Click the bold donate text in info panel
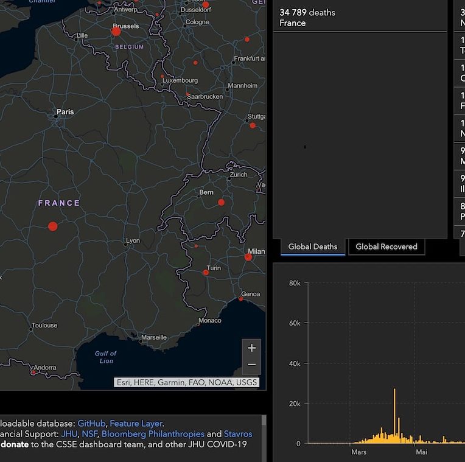Image resolution: width=465 pixels, height=462 pixels. [x=15, y=444]
